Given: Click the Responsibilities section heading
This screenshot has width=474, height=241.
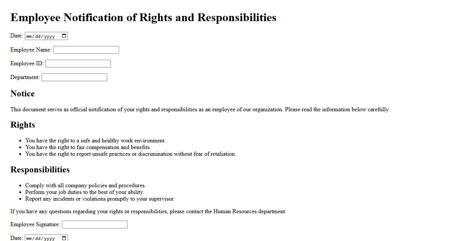Looking at the screenshot, I should [x=40, y=170].
